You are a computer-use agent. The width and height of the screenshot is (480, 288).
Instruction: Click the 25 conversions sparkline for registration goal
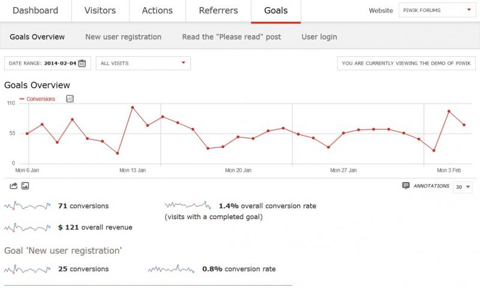click(27, 269)
